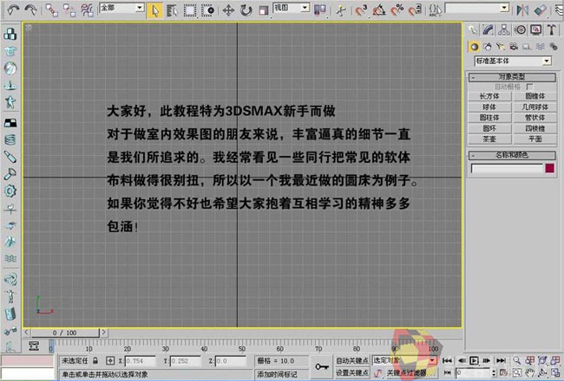
Task: Toggle the Percent Snap icon
Action: (397, 10)
